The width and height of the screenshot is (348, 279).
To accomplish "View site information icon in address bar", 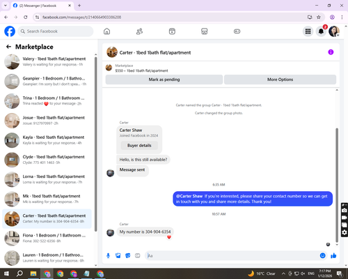I will [37, 17].
